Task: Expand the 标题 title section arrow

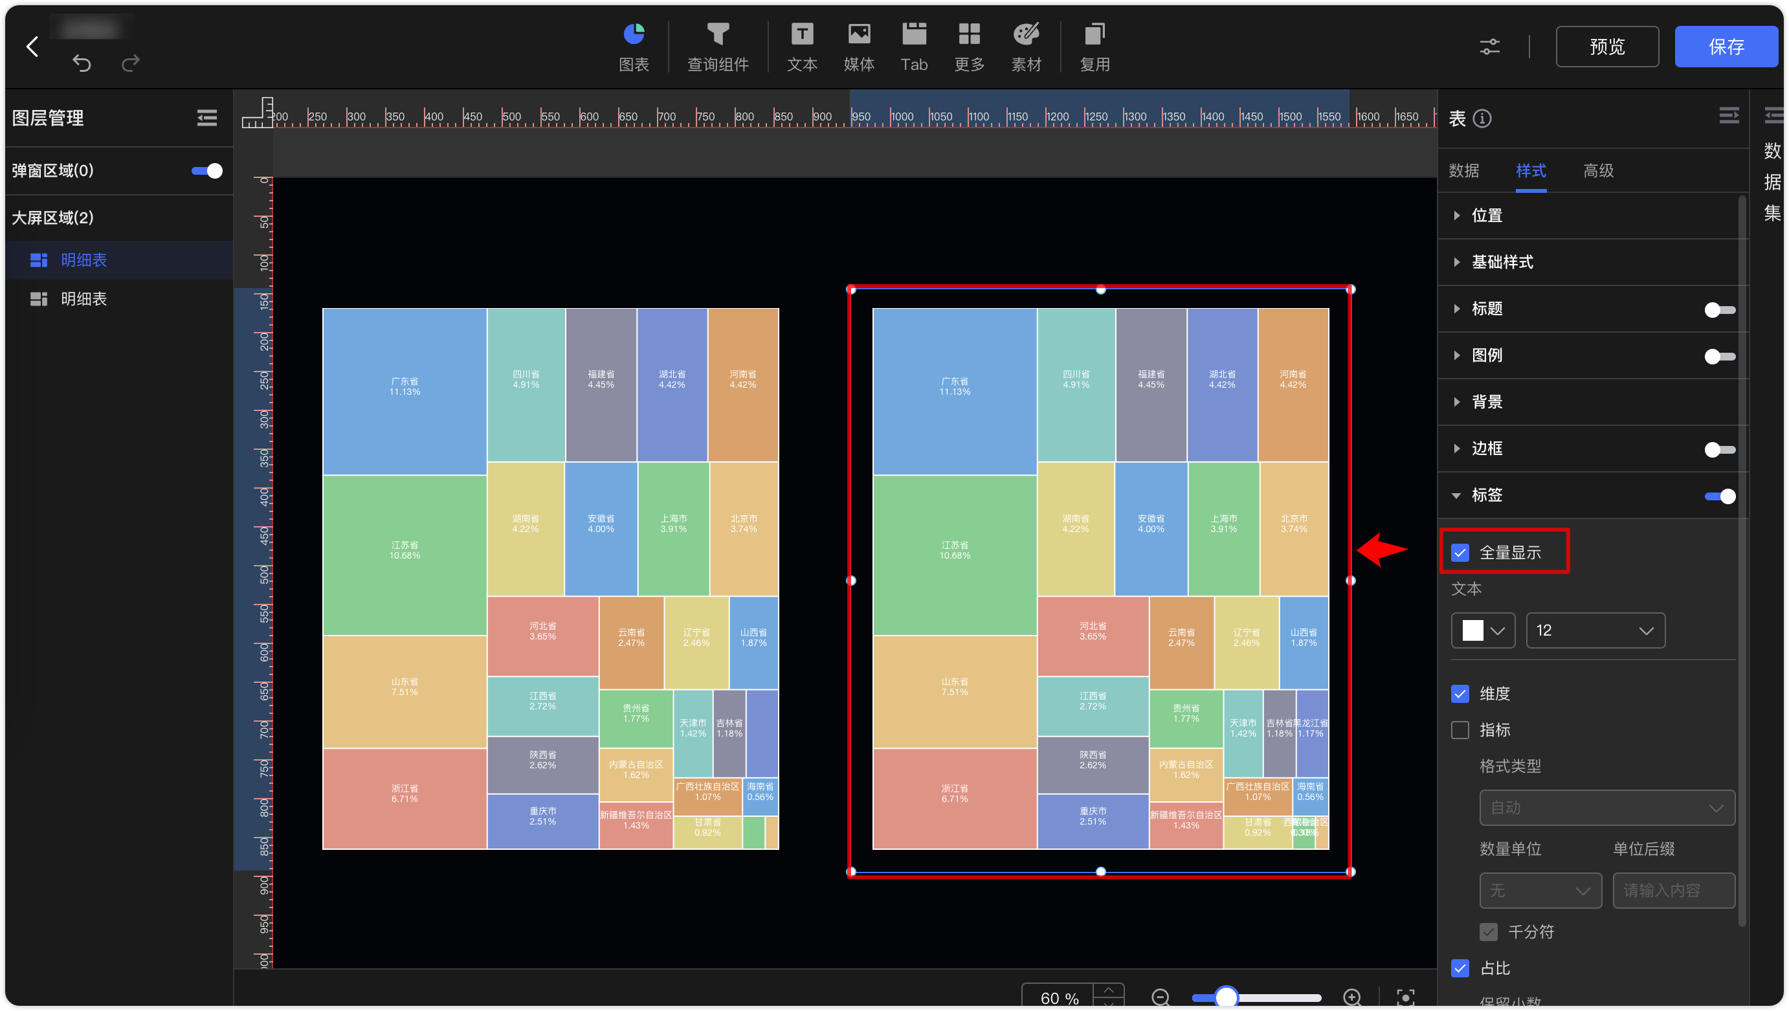Action: [x=1456, y=309]
